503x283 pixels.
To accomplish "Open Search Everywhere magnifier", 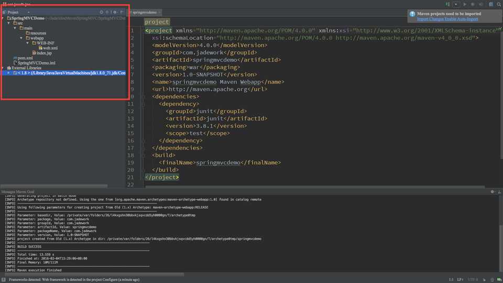I will (x=499, y=5).
